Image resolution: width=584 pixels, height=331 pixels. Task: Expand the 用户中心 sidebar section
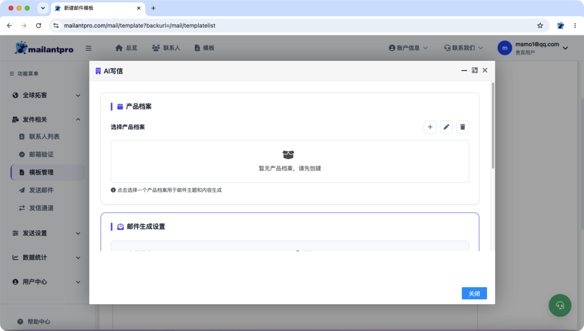point(46,282)
